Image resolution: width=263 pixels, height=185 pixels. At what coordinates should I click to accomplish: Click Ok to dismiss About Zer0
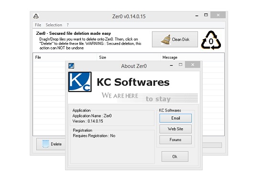(175, 156)
